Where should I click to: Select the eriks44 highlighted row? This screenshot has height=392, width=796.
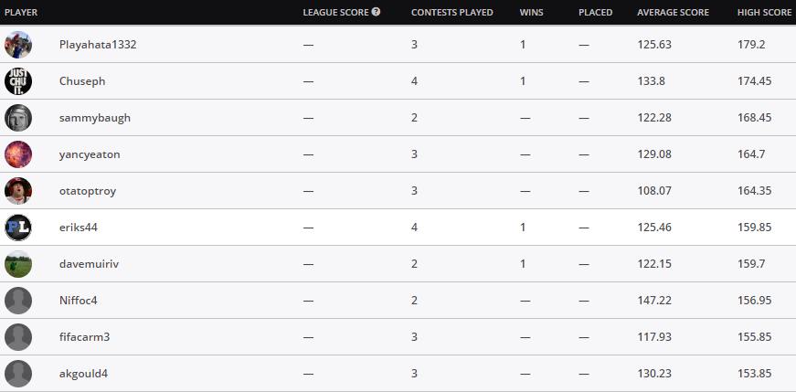click(x=398, y=228)
